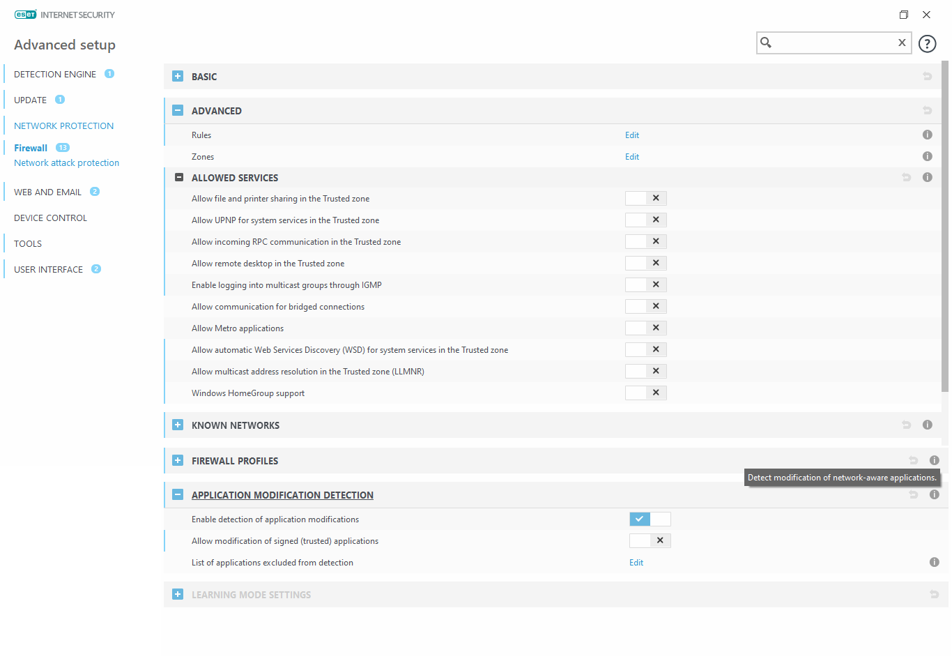Click the info icon beside Zones
The image size is (952, 668).
[x=927, y=156]
